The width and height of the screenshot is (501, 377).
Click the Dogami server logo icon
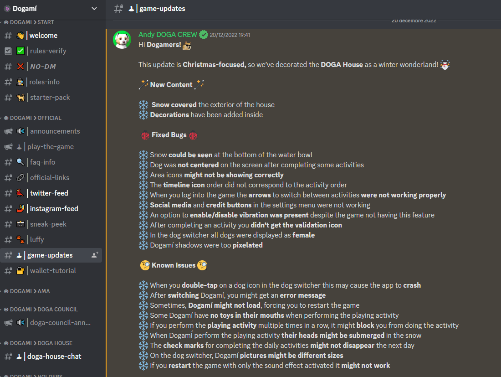[7, 9]
